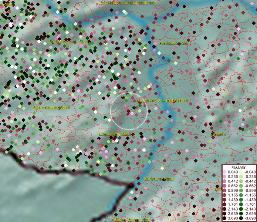Select the 1.761 legend value

[233, 204]
